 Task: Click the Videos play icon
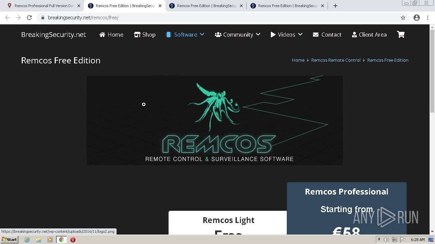pos(273,35)
